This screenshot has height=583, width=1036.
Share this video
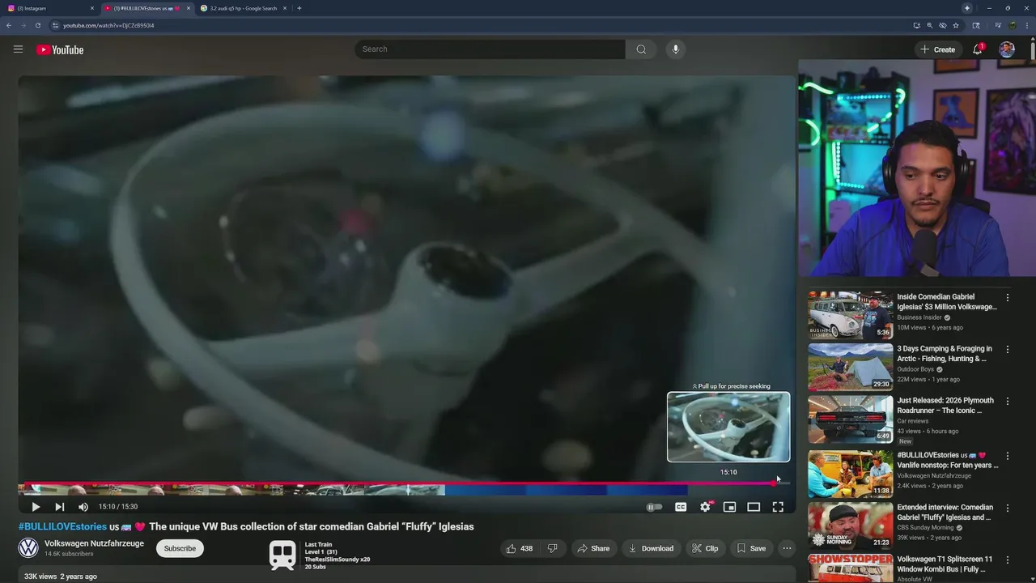click(592, 548)
